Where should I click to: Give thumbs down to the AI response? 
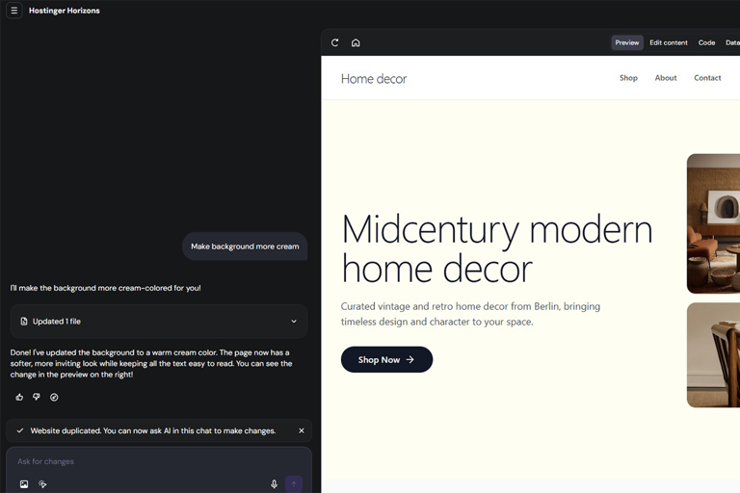tap(37, 398)
